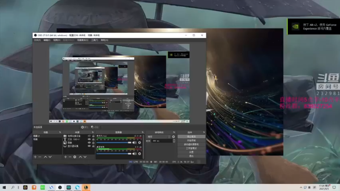
Task: Open the 编辑(E) menu
Action: click(47, 40)
